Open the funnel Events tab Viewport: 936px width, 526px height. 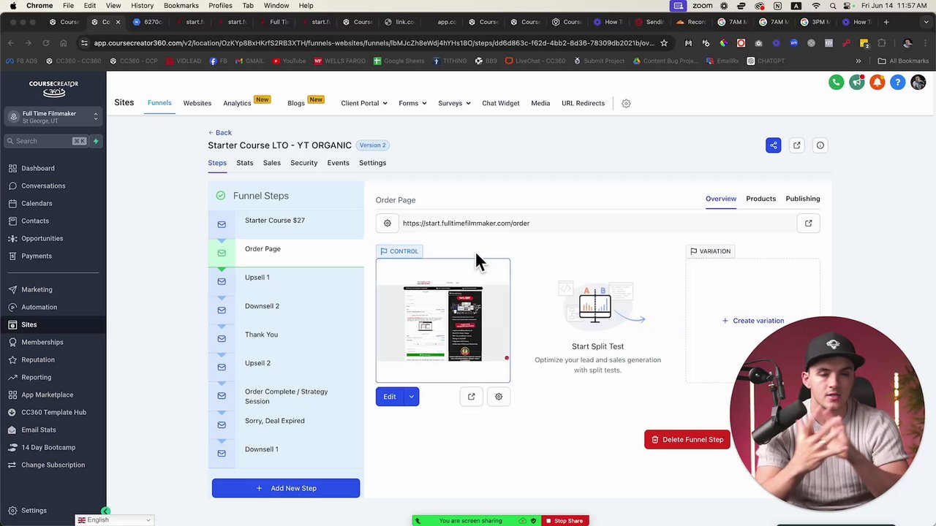click(x=339, y=163)
